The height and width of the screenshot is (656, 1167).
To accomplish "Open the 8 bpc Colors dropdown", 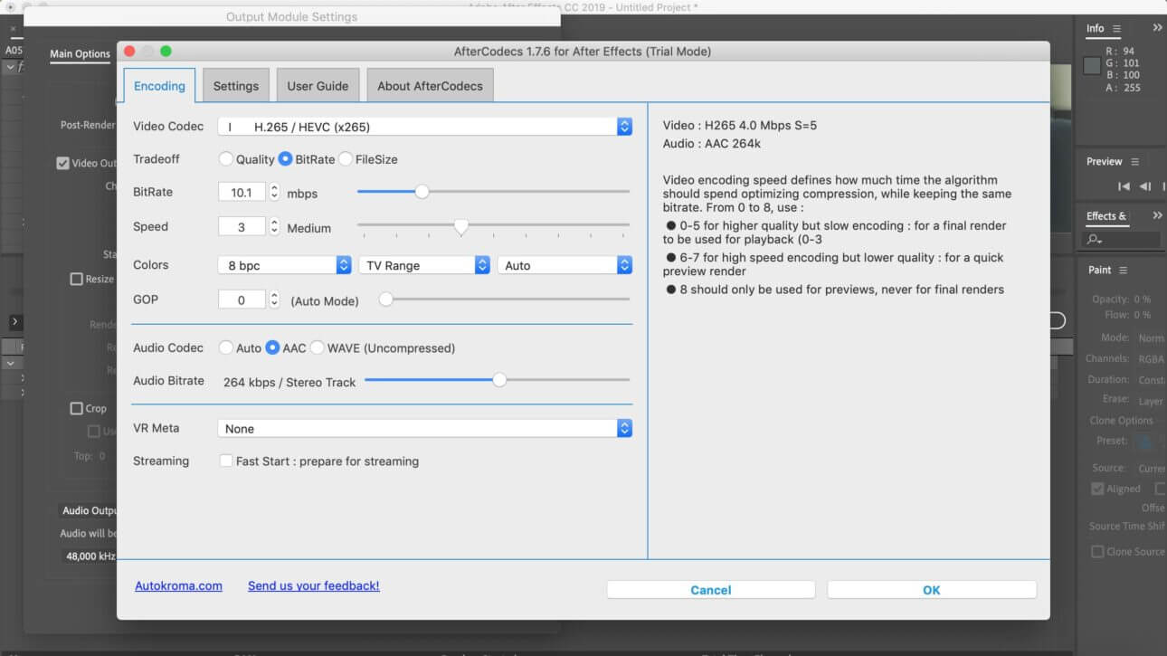I will coord(344,265).
